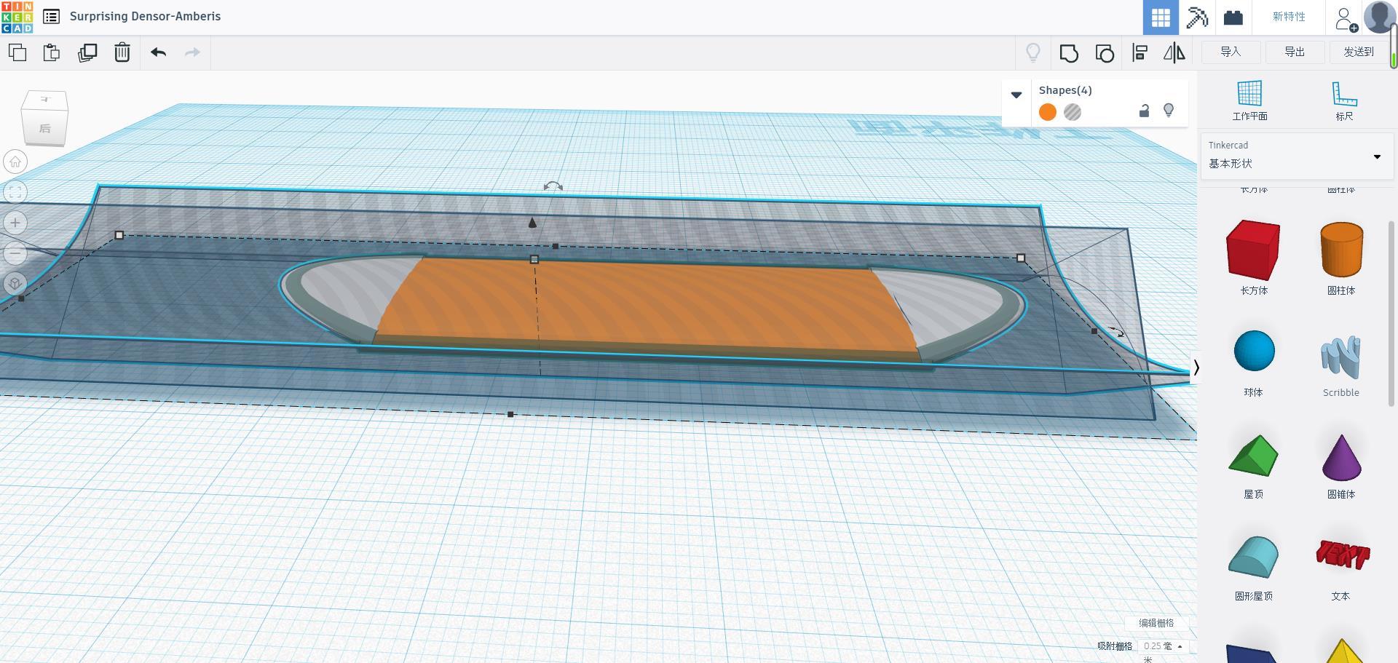Group the selected shapes
This screenshot has height=663, width=1398.
[1069, 53]
